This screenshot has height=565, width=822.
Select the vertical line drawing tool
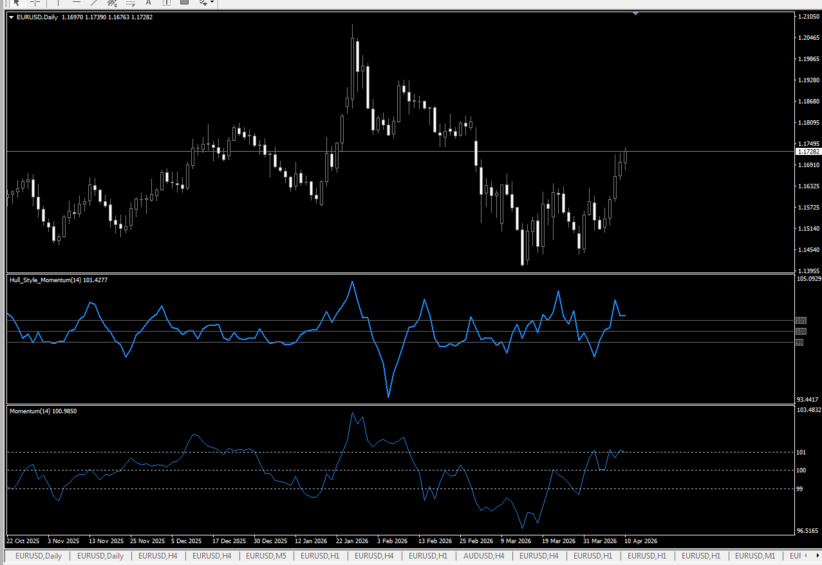click(x=59, y=3)
